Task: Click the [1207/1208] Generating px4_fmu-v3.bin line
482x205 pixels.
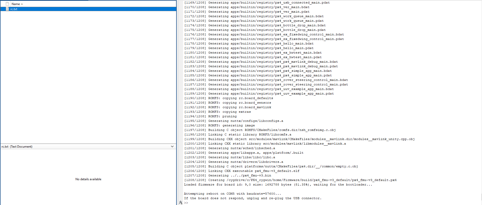Action: (x=228, y=175)
